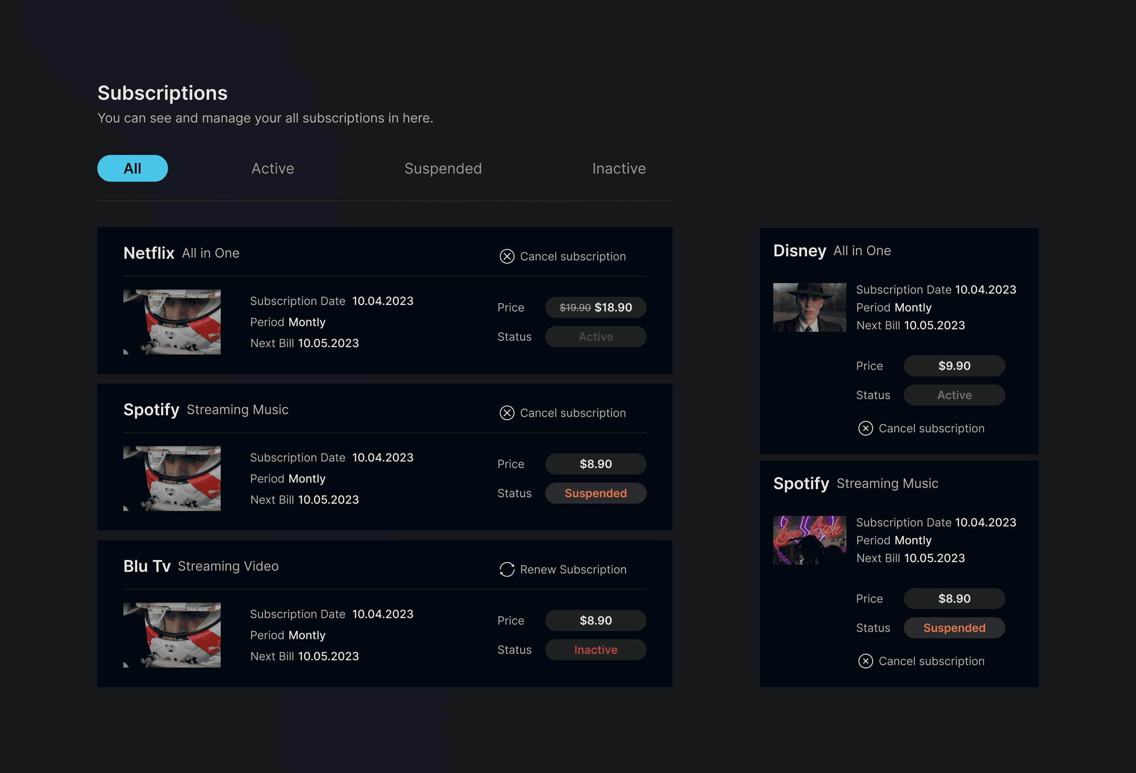Click the Cancel subscription text on the Disney card

(931, 429)
